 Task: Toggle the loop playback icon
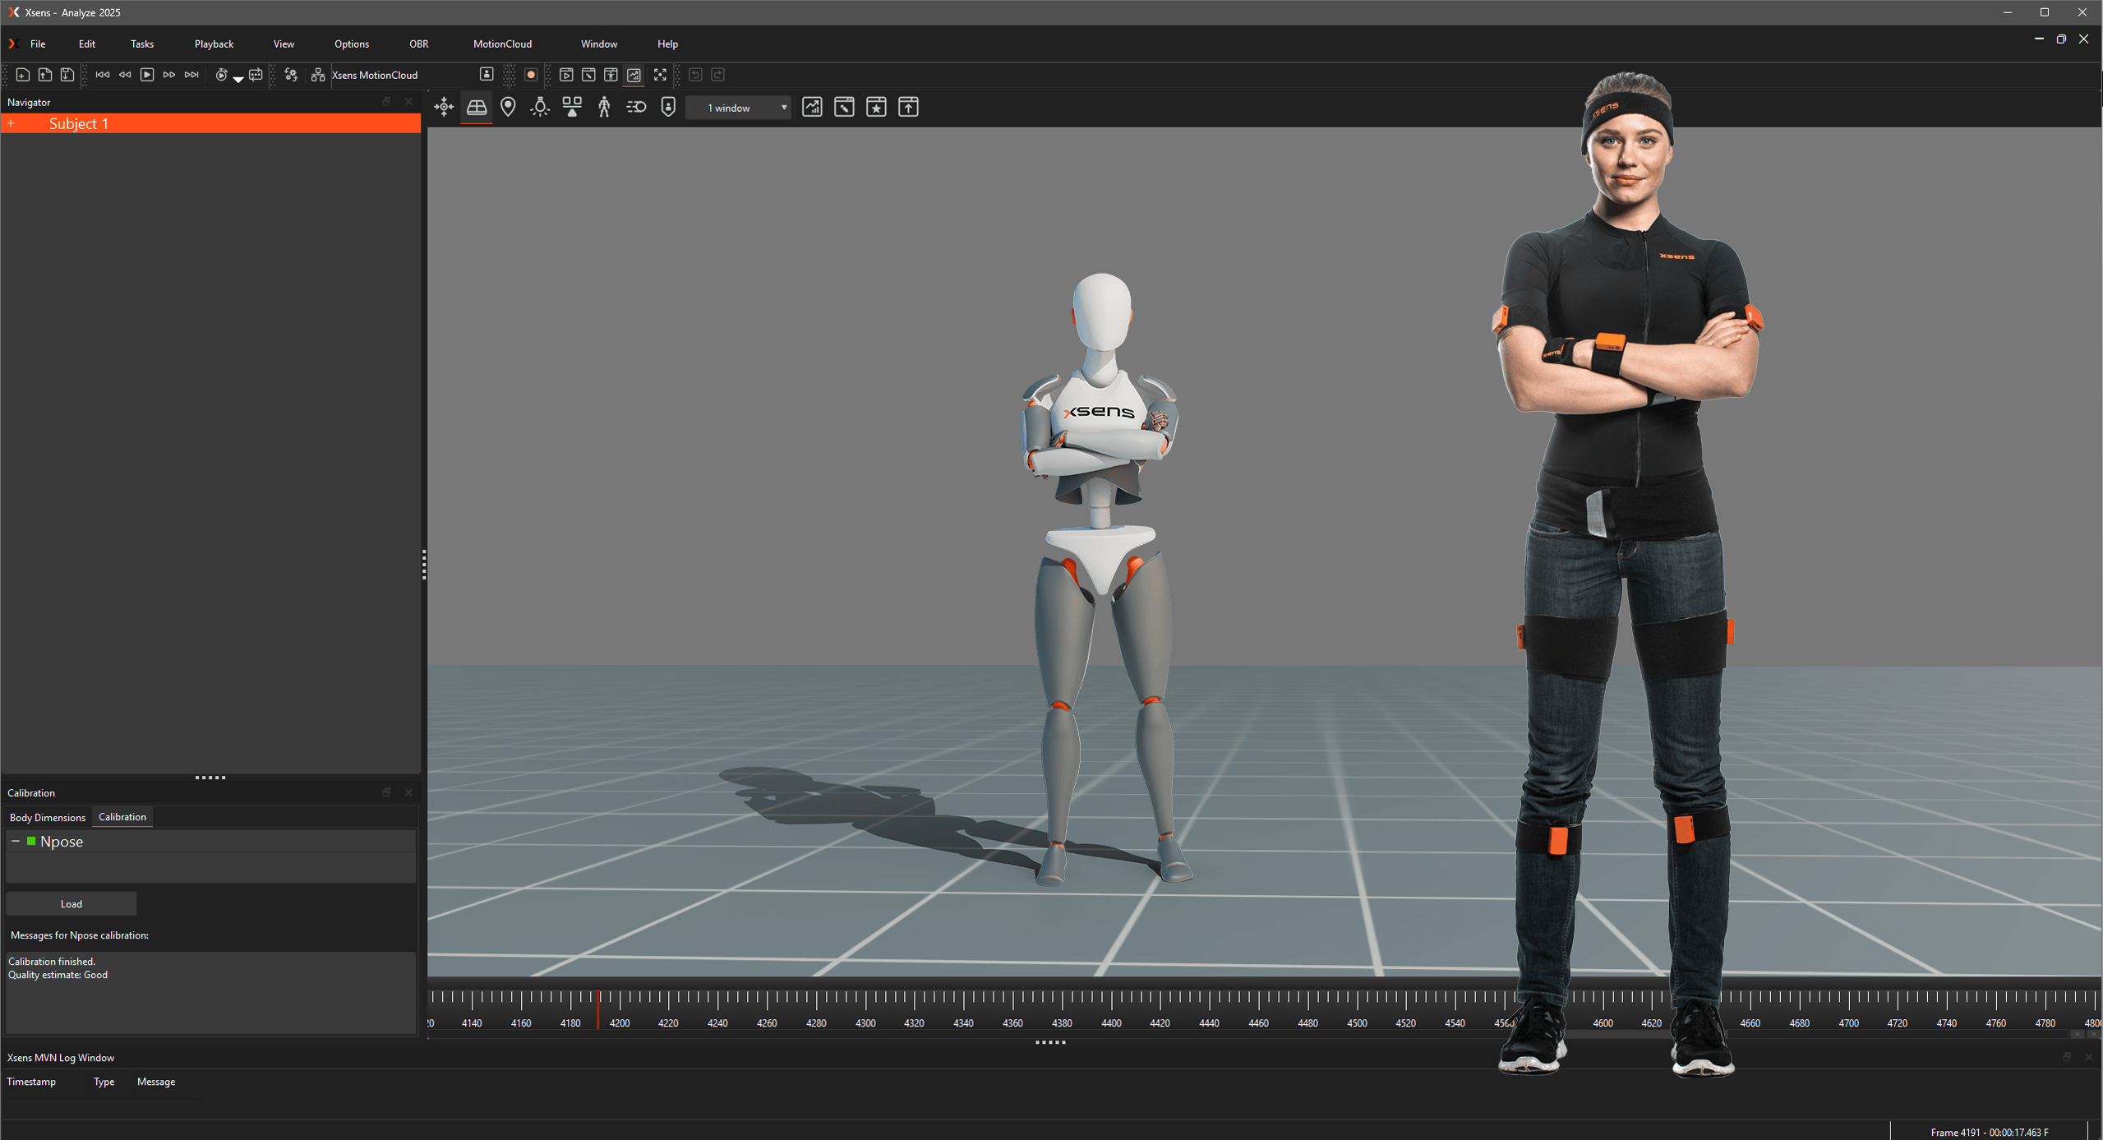(256, 75)
